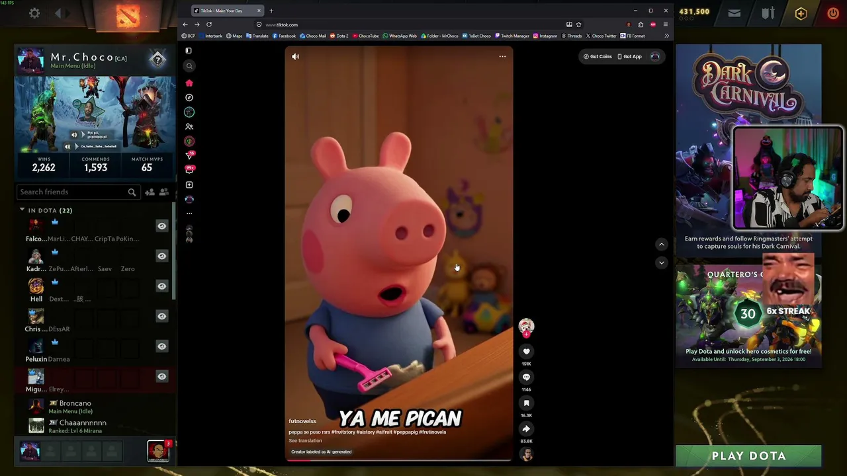Open TikTok upload plus icon
This screenshot has height=476, width=847.
189,184
